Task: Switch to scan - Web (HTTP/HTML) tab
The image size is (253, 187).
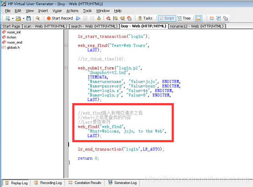Action: [46, 26]
